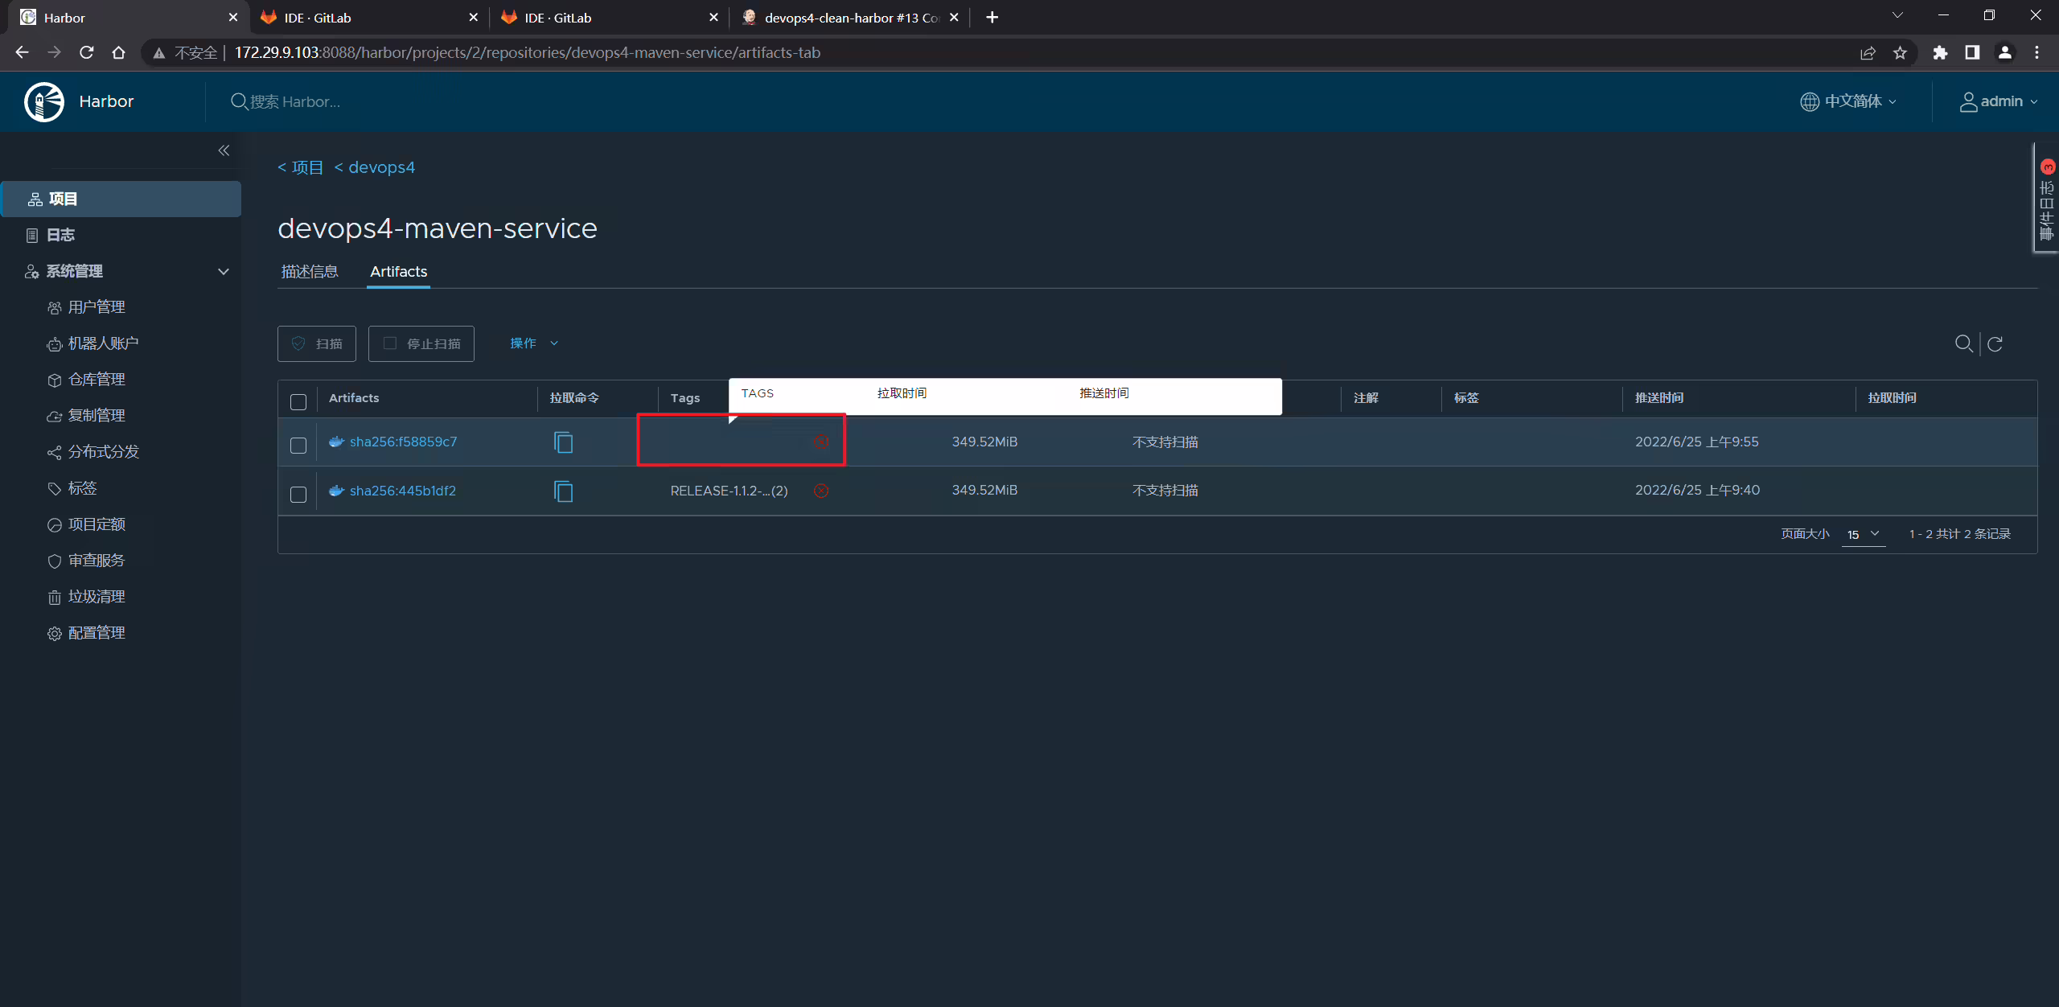Screen dimensions: 2059x1007
Task: Toggle the select-all artifacts header checkbox
Action: (x=298, y=401)
